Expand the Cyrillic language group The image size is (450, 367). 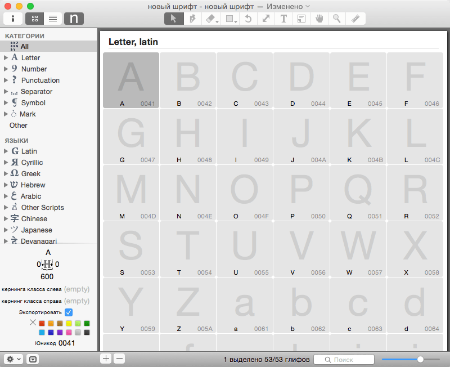[6, 163]
